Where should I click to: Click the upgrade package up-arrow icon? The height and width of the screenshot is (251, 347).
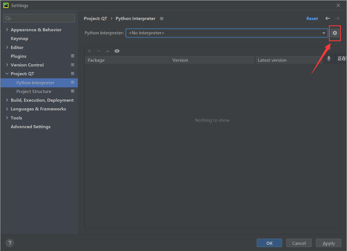pos(107,51)
